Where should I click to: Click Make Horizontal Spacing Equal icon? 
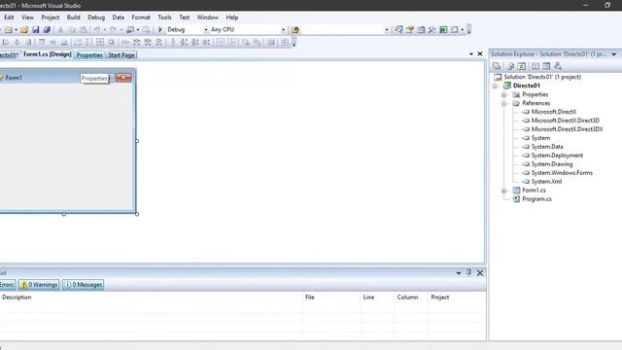(125, 42)
